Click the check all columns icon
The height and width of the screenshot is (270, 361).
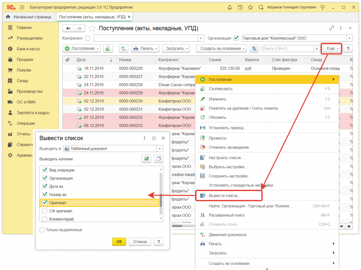pyautogui.click(x=146, y=159)
